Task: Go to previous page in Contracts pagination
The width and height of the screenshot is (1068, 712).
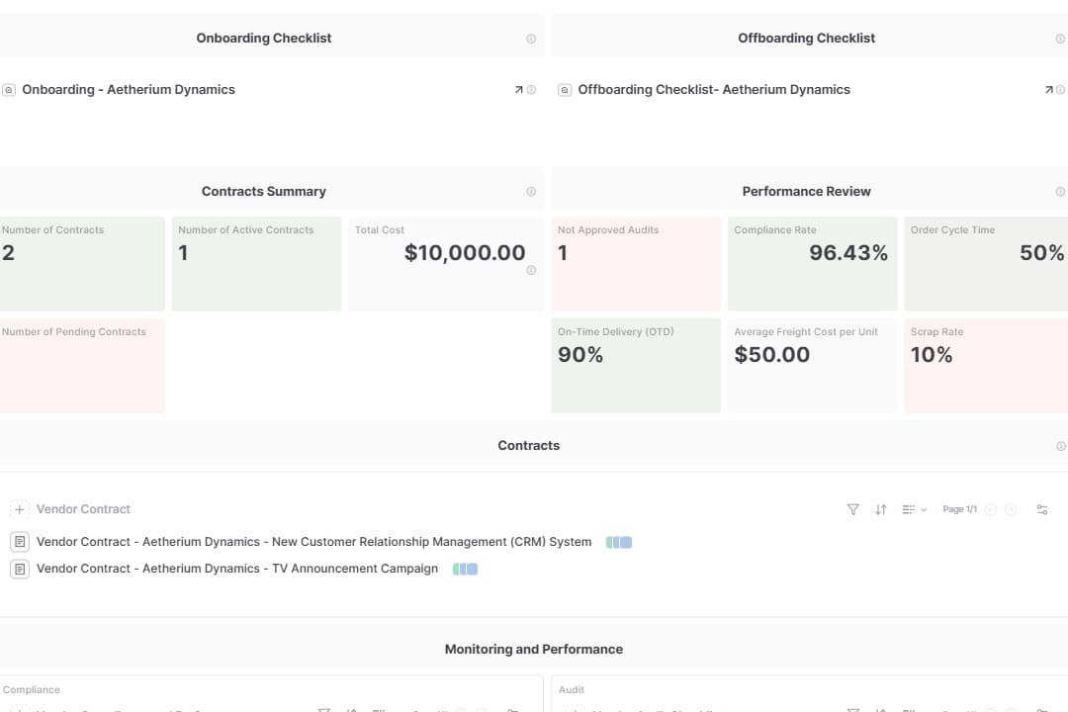Action: 990,509
